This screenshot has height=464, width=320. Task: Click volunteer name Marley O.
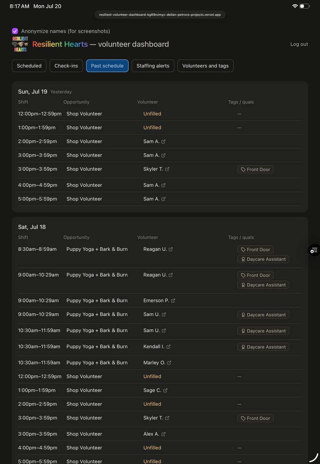[154, 362]
